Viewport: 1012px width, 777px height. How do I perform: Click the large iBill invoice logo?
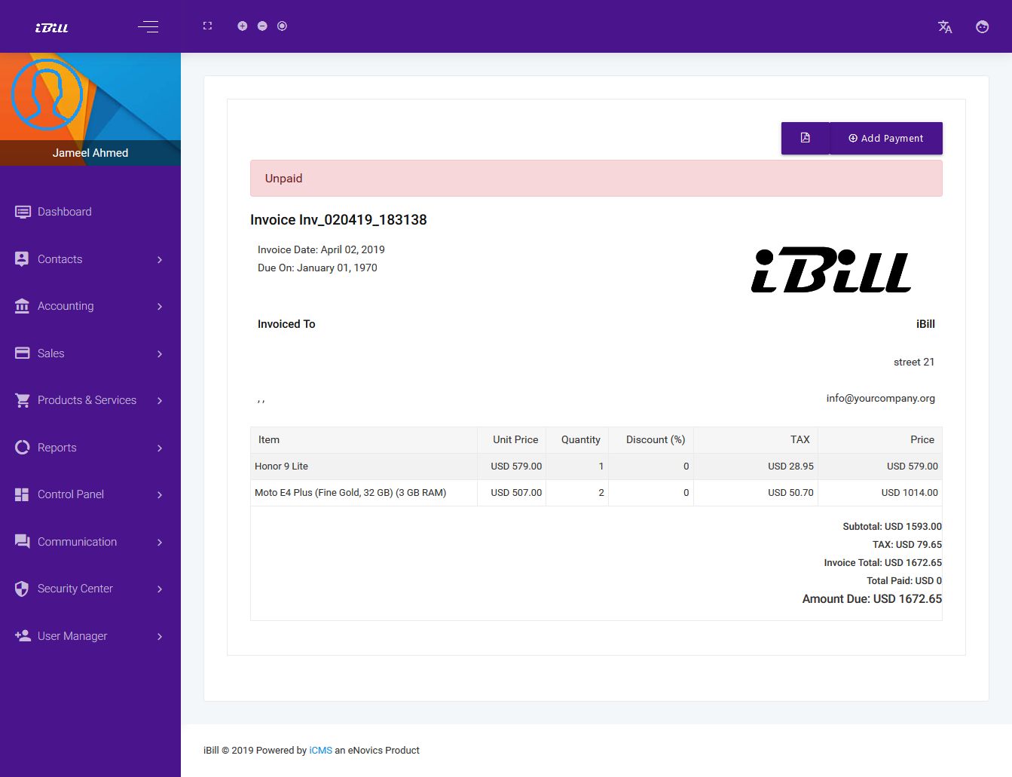(x=832, y=270)
